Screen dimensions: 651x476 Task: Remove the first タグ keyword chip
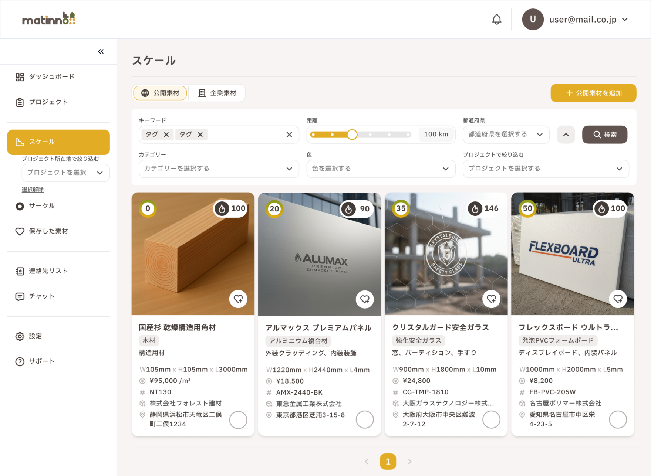(166, 135)
